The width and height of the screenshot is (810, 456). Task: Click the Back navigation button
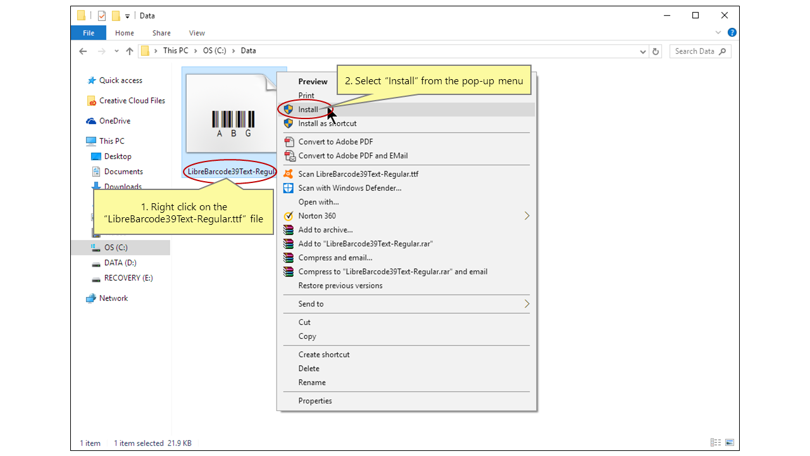(x=83, y=51)
